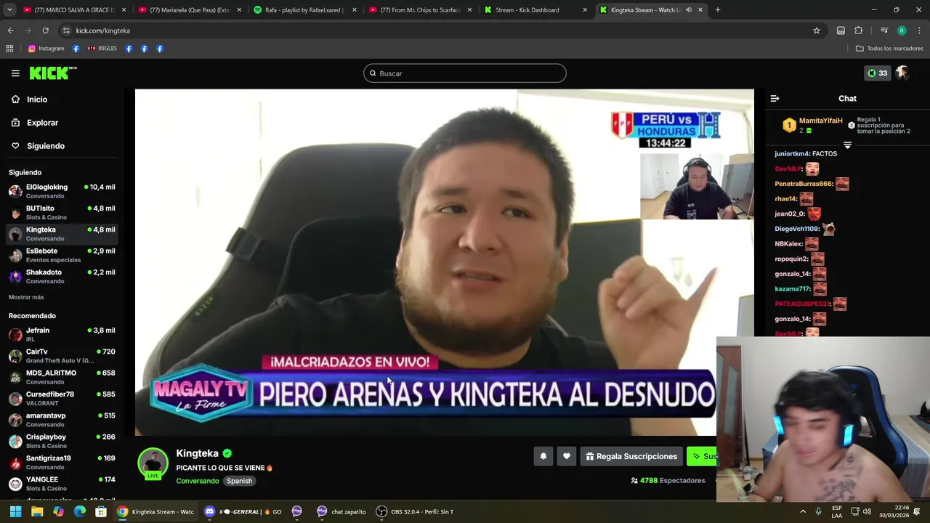Open Instagram bookmark
This screenshot has width=930, height=523.
click(46, 49)
